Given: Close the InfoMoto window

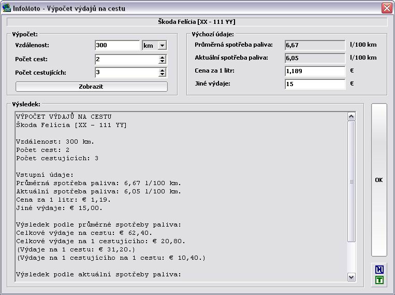Looking at the screenshot, I should point(387,8).
